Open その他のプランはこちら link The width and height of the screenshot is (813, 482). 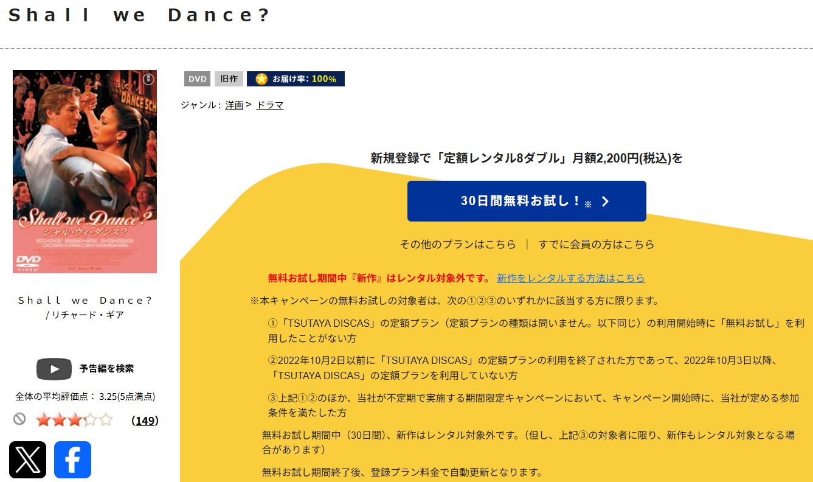[458, 244]
